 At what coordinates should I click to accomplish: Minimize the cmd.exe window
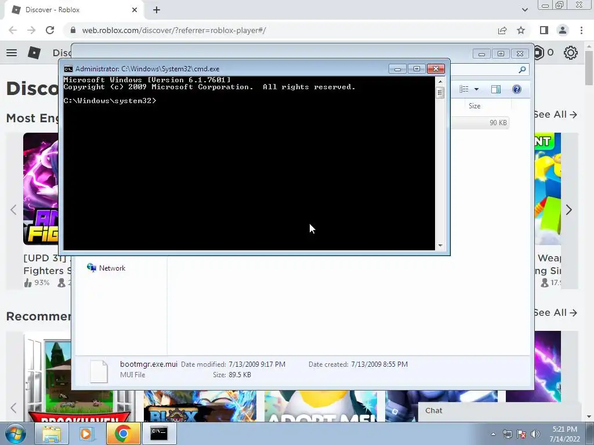coord(397,69)
